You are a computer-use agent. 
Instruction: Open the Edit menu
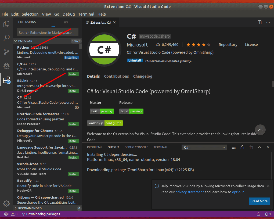tap(15, 14)
